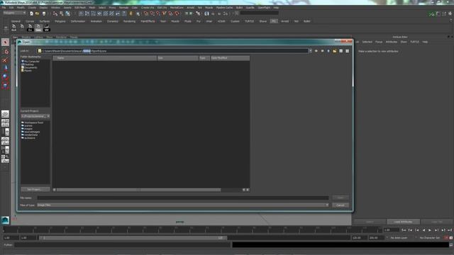This screenshot has width=454, height=255.
Task: Open Selected menu in Attribute Editor
Action: coord(367,42)
